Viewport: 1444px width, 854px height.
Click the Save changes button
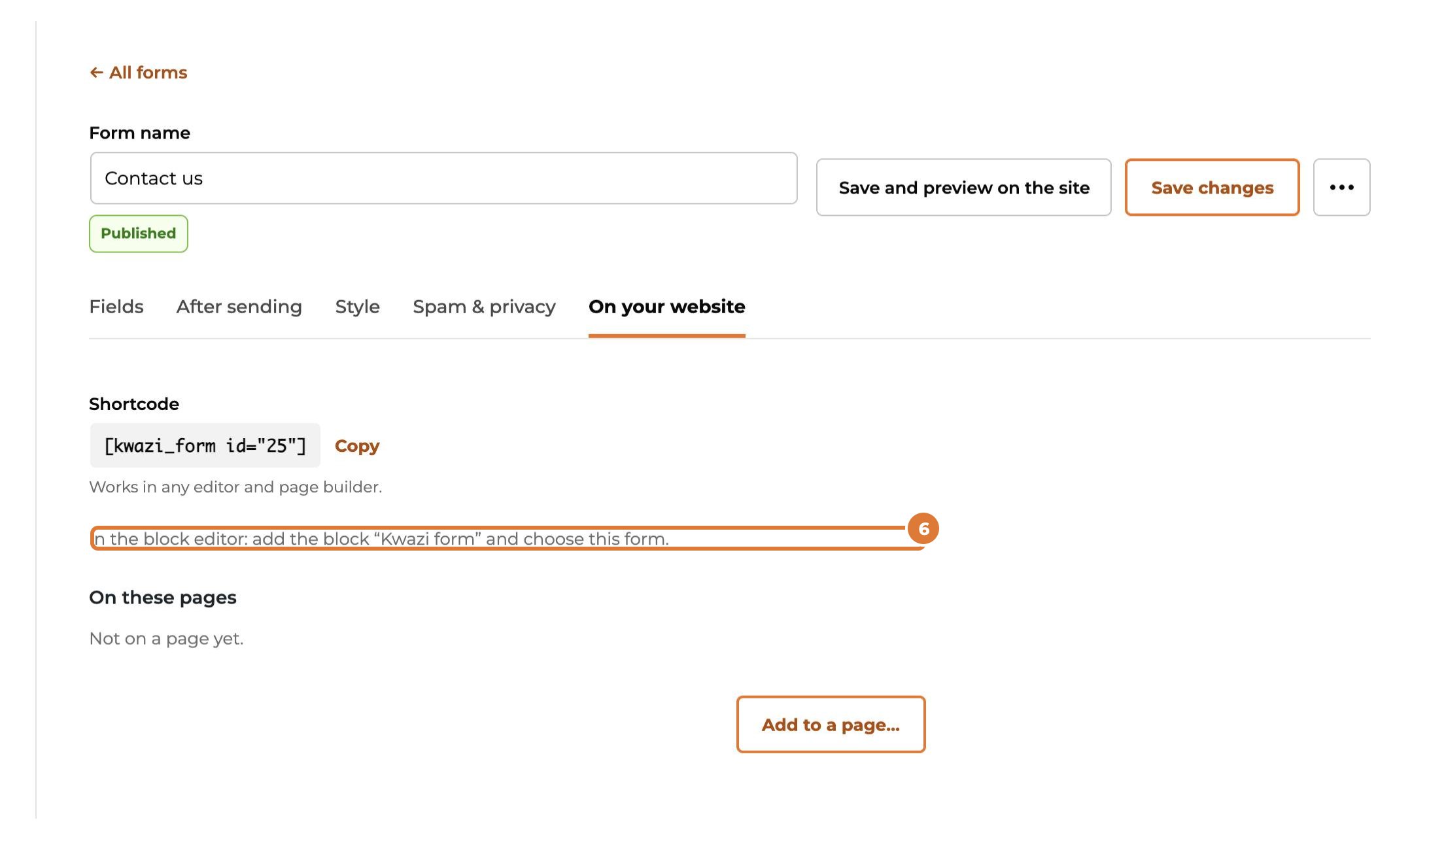coord(1212,188)
